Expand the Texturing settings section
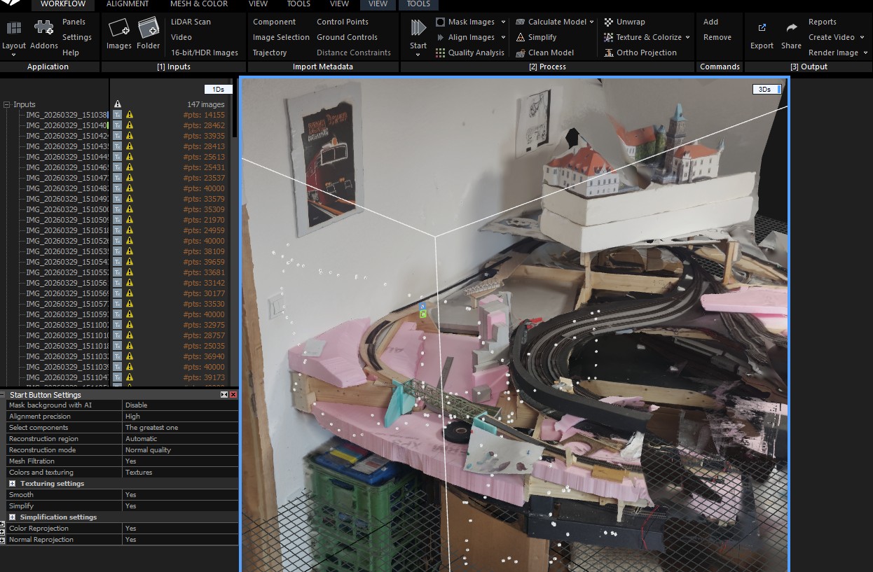The width and height of the screenshot is (873, 572). coord(13,484)
